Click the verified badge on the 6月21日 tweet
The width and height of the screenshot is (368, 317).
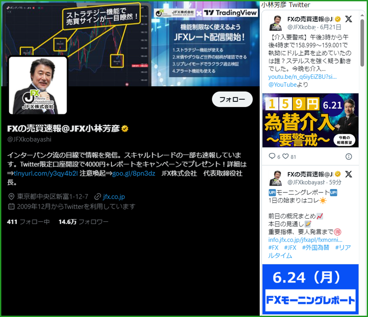[x=338, y=19]
